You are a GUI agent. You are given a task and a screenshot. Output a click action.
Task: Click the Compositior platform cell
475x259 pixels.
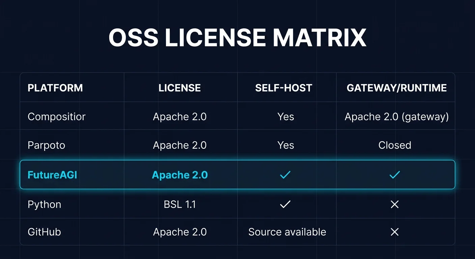[57, 117]
